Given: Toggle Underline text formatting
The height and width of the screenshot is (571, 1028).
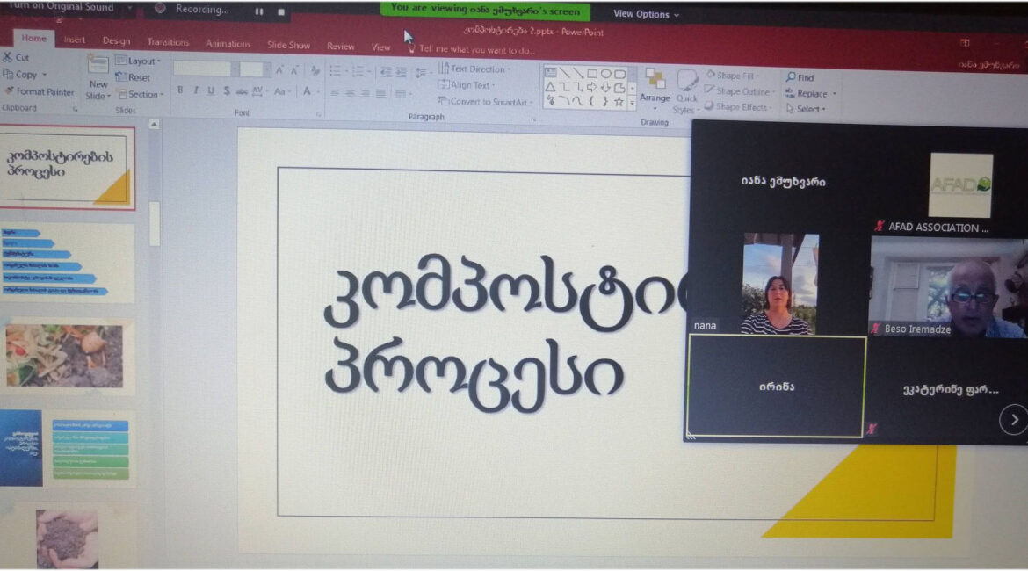Looking at the screenshot, I should [x=210, y=90].
